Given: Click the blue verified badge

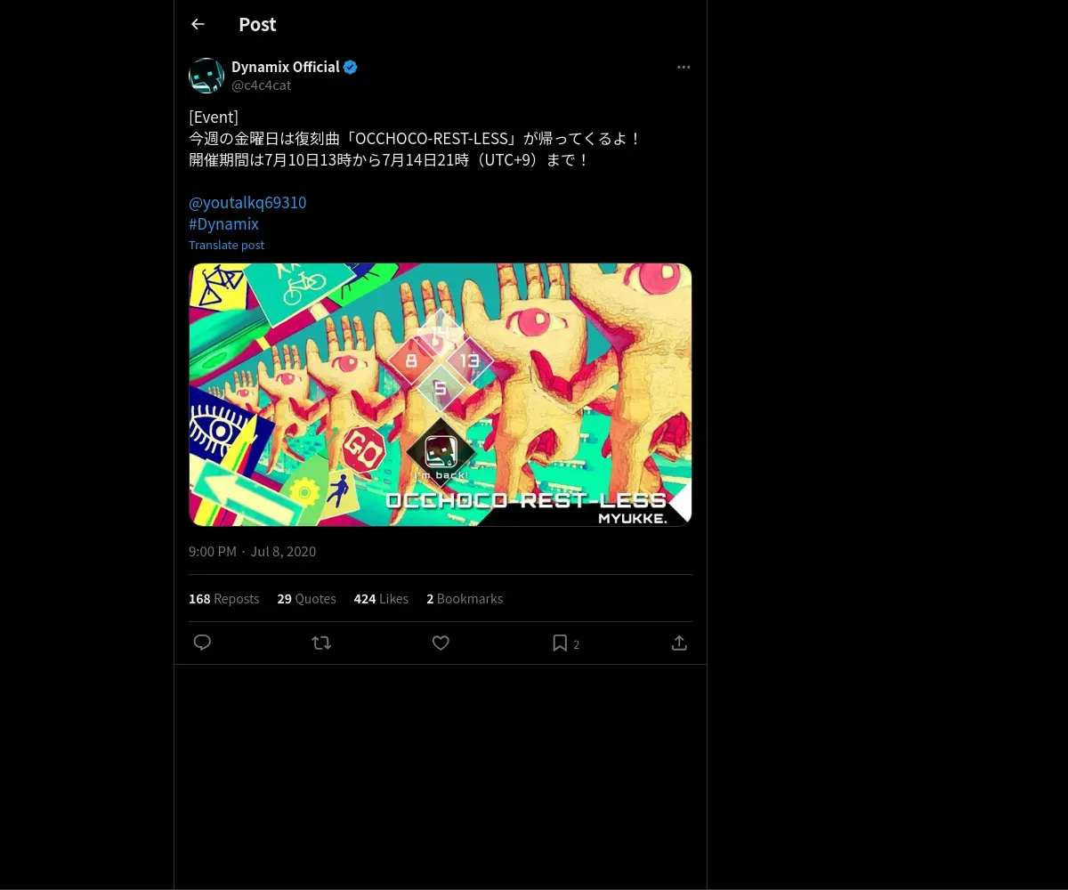Looking at the screenshot, I should tap(351, 67).
